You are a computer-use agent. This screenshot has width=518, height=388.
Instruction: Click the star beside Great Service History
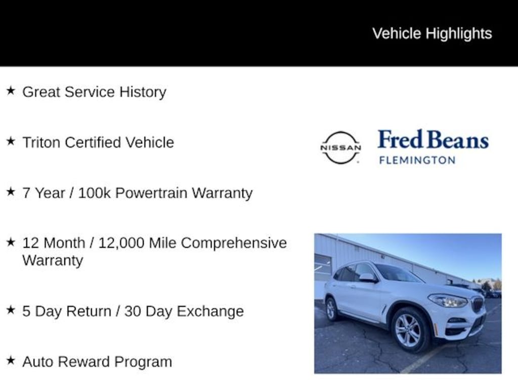point(10,91)
